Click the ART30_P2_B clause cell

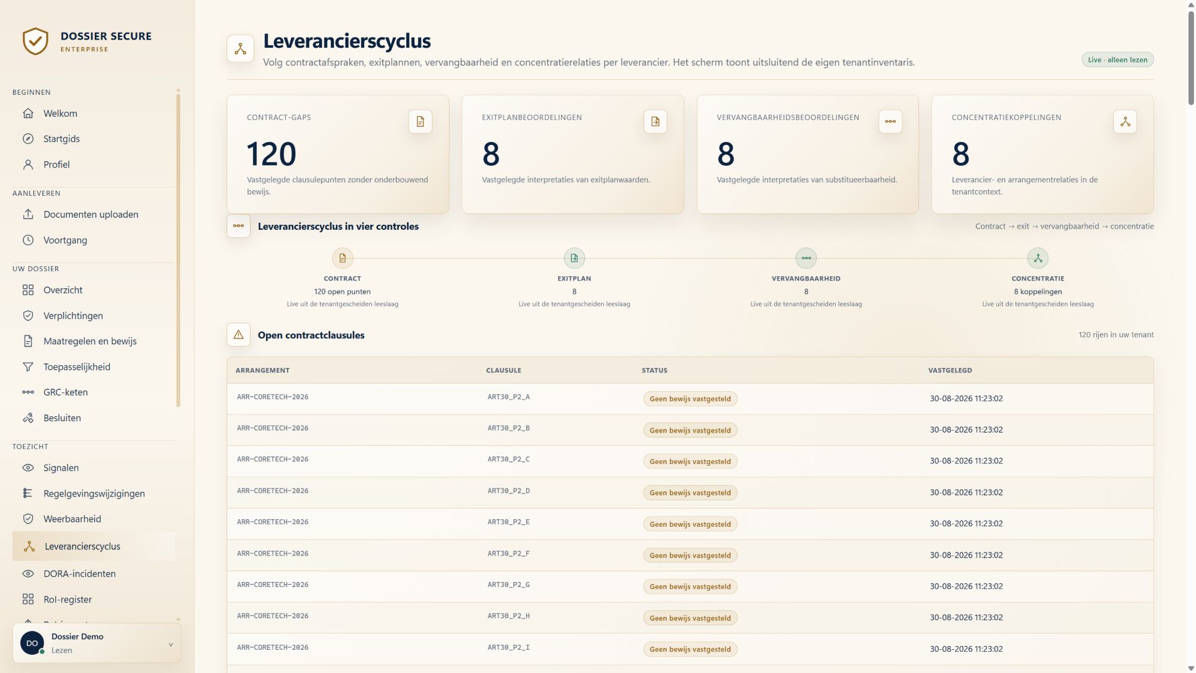tap(509, 428)
